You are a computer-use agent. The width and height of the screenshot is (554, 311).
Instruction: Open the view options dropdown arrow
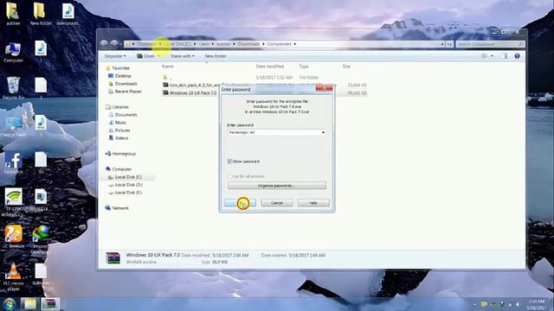[492, 56]
